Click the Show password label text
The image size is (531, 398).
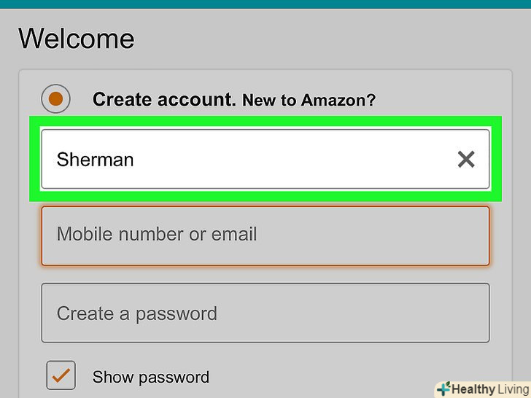150,377
